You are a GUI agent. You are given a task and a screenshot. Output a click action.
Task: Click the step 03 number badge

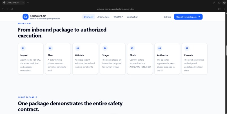tap(78, 48)
